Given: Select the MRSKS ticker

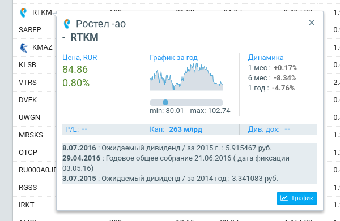Looking at the screenshot, I should 31,135.
